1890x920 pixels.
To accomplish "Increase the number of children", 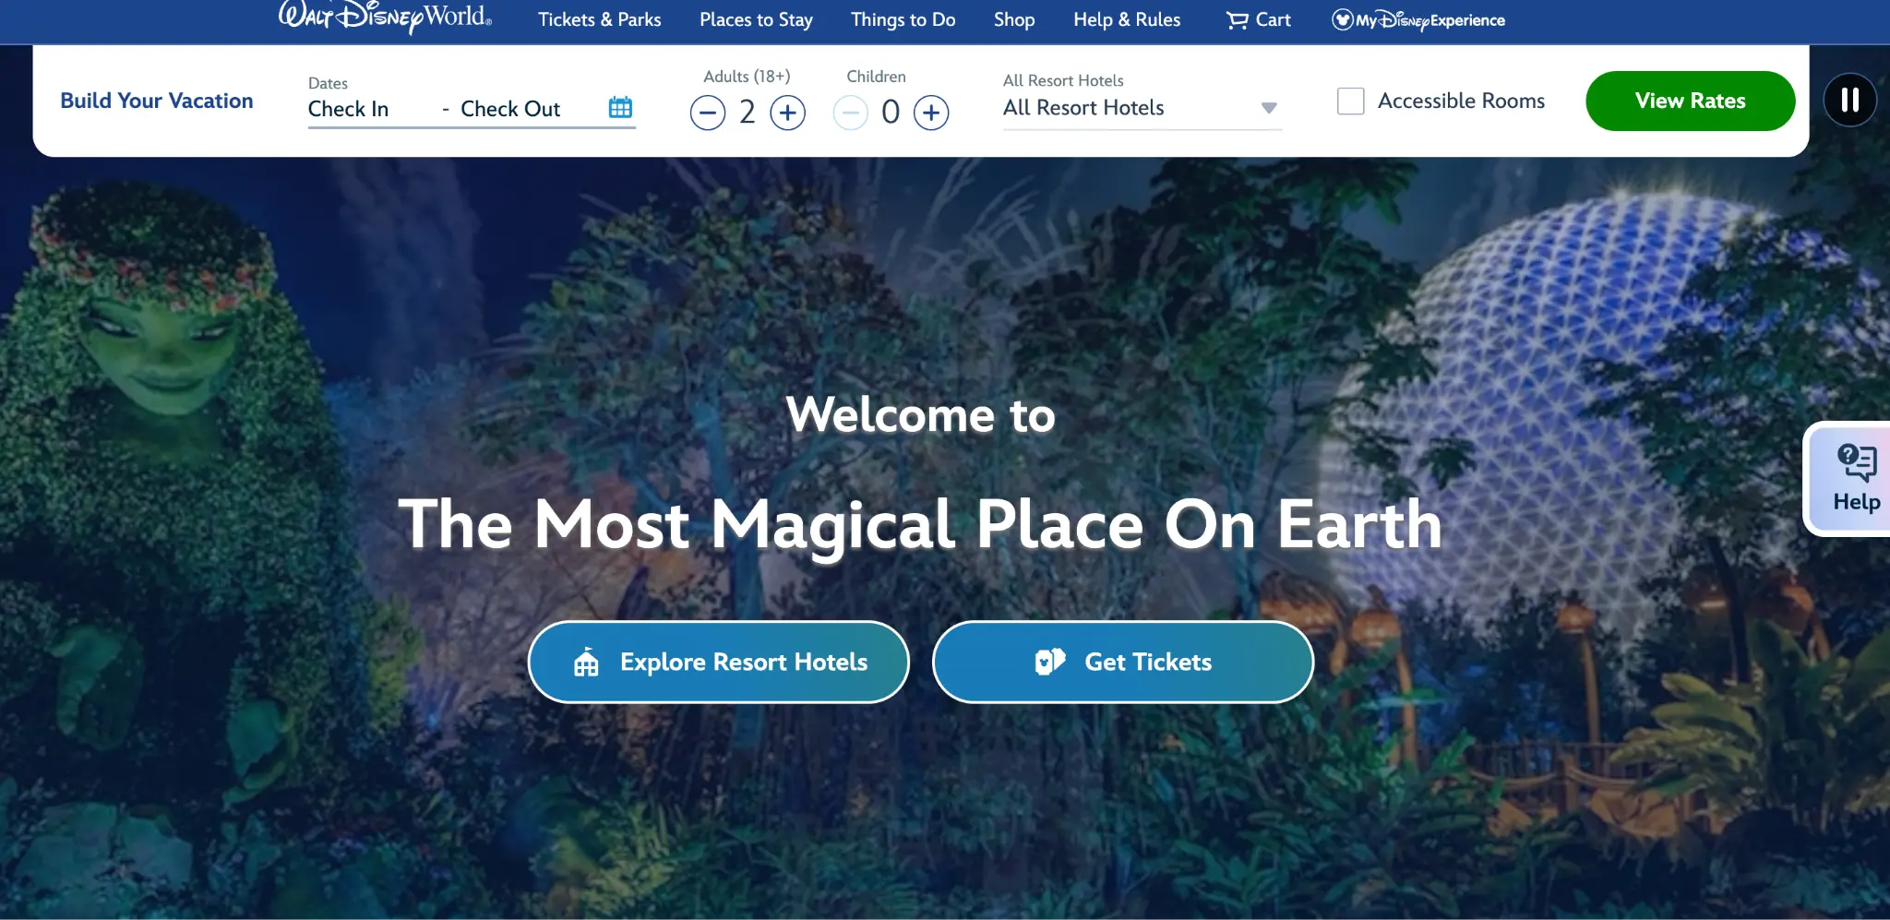I will (x=931, y=113).
